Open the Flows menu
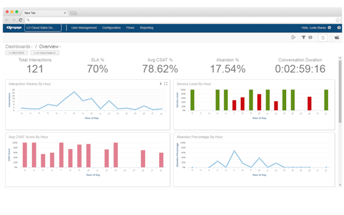 pos(130,28)
